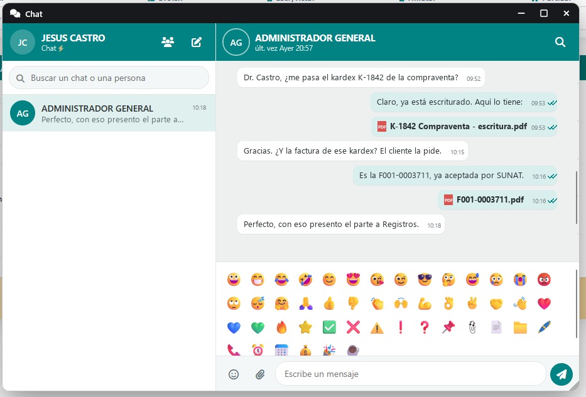Insert the heart-eyes emoji
The image size is (586, 397).
coord(353,280)
